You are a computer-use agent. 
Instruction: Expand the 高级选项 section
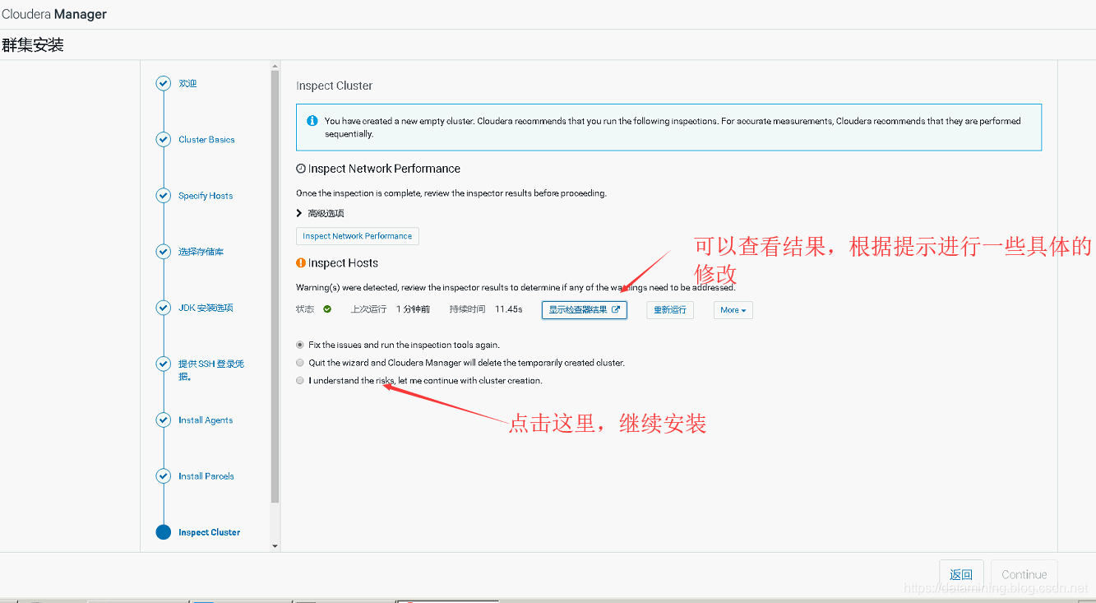click(x=320, y=213)
